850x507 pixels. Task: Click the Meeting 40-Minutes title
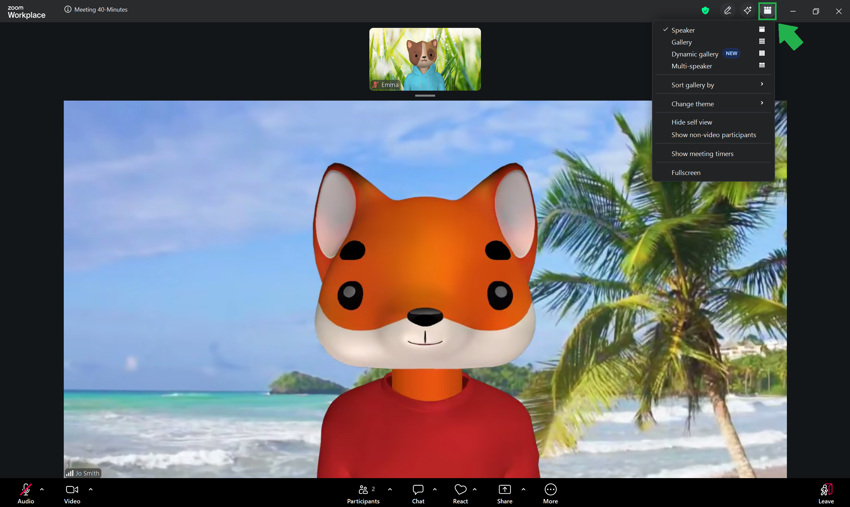coord(101,10)
